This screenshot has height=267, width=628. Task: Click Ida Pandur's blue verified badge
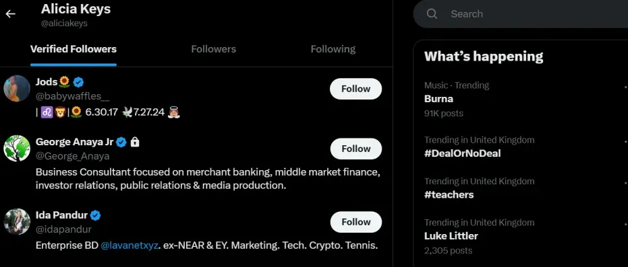[x=95, y=215]
